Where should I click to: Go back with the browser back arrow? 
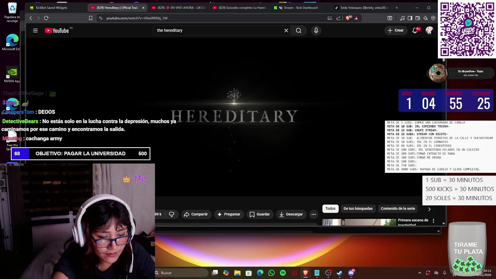31,18
